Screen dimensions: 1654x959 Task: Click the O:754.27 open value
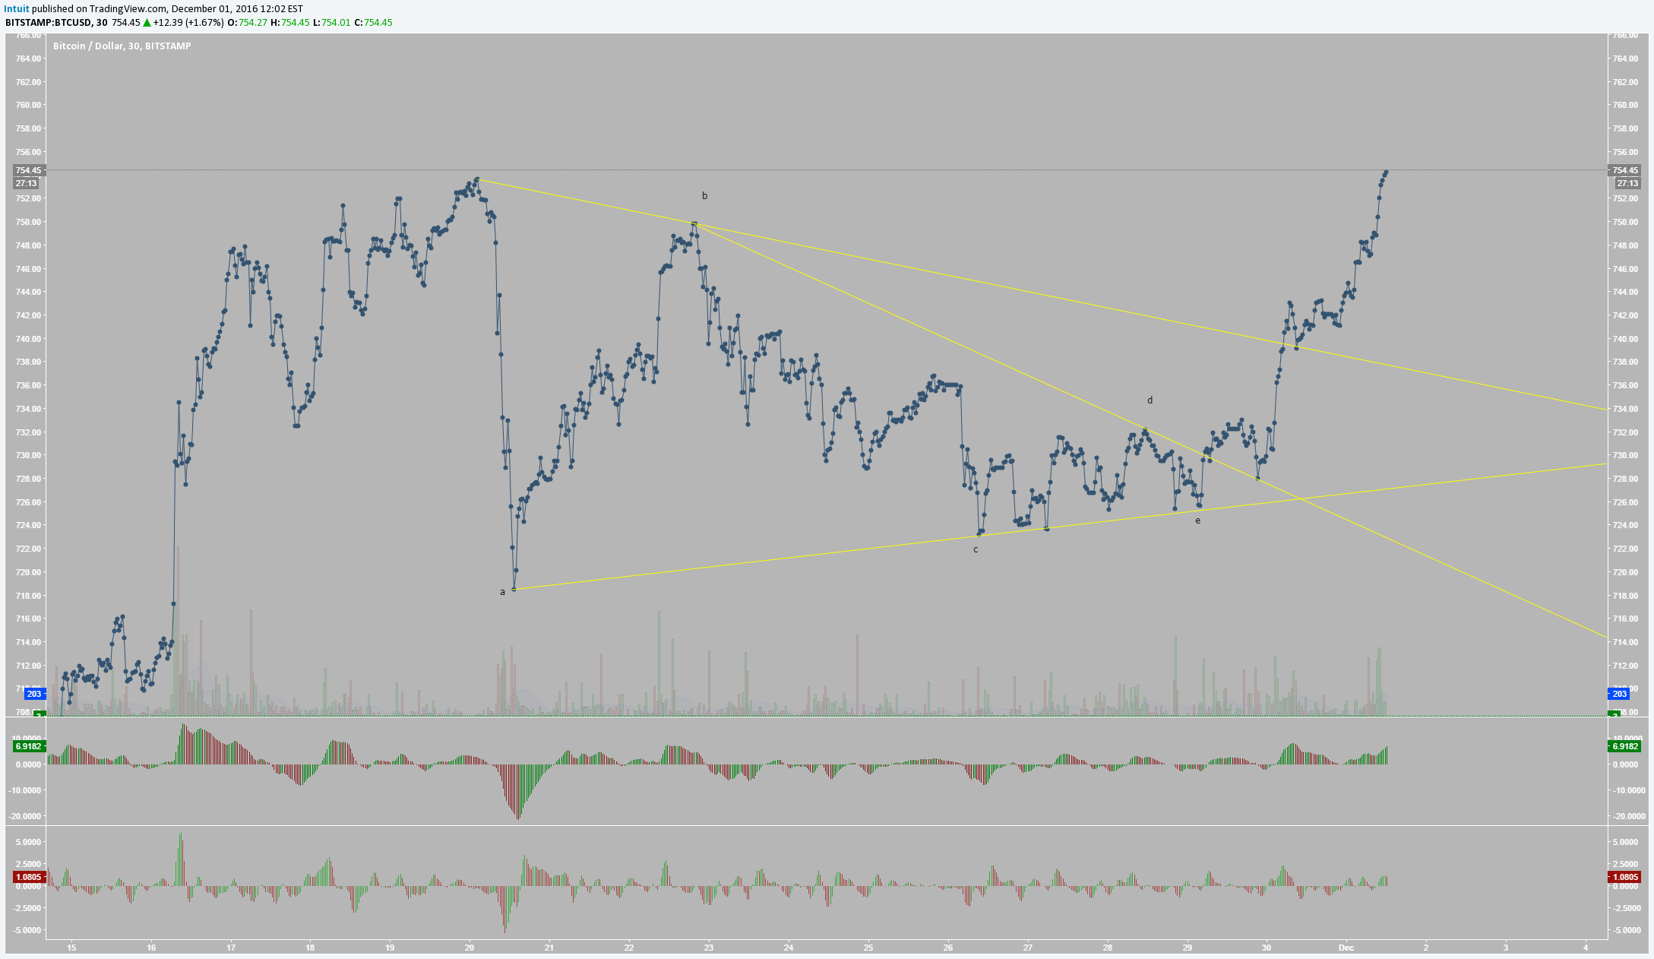coord(247,23)
